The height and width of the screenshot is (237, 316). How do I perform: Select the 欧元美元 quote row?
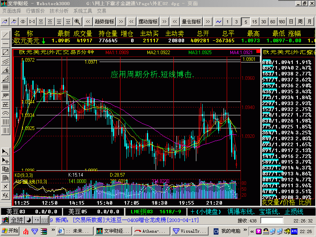[164, 41]
